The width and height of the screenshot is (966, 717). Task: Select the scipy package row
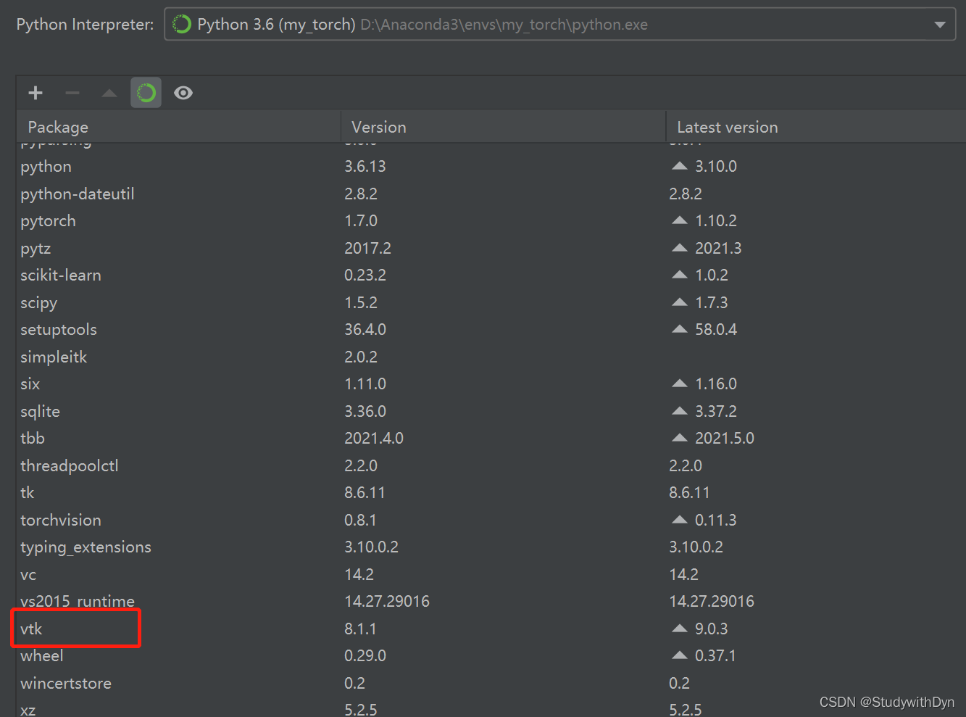pyautogui.click(x=491, y=302)
